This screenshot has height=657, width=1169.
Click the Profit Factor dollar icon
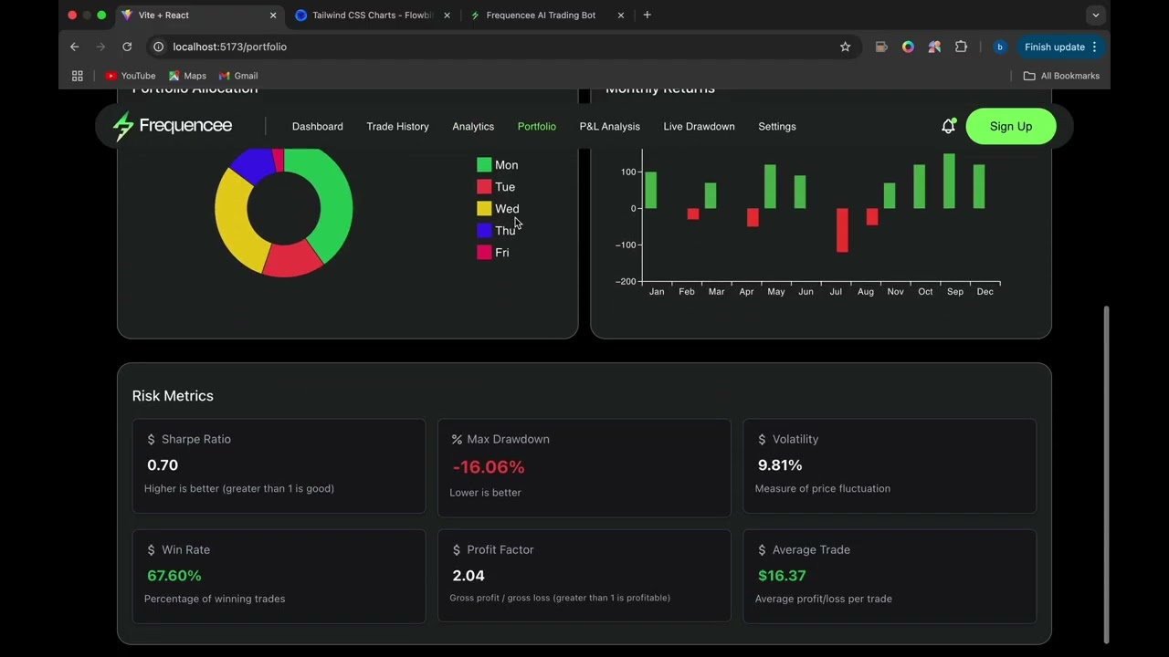coord(457,549)
